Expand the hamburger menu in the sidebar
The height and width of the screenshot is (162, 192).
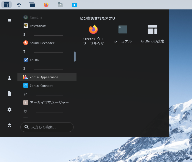click(x=9, y=21)
